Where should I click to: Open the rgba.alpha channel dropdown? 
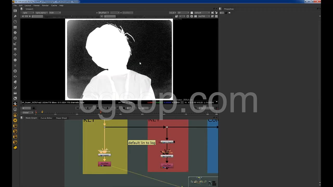click(41, 12)
